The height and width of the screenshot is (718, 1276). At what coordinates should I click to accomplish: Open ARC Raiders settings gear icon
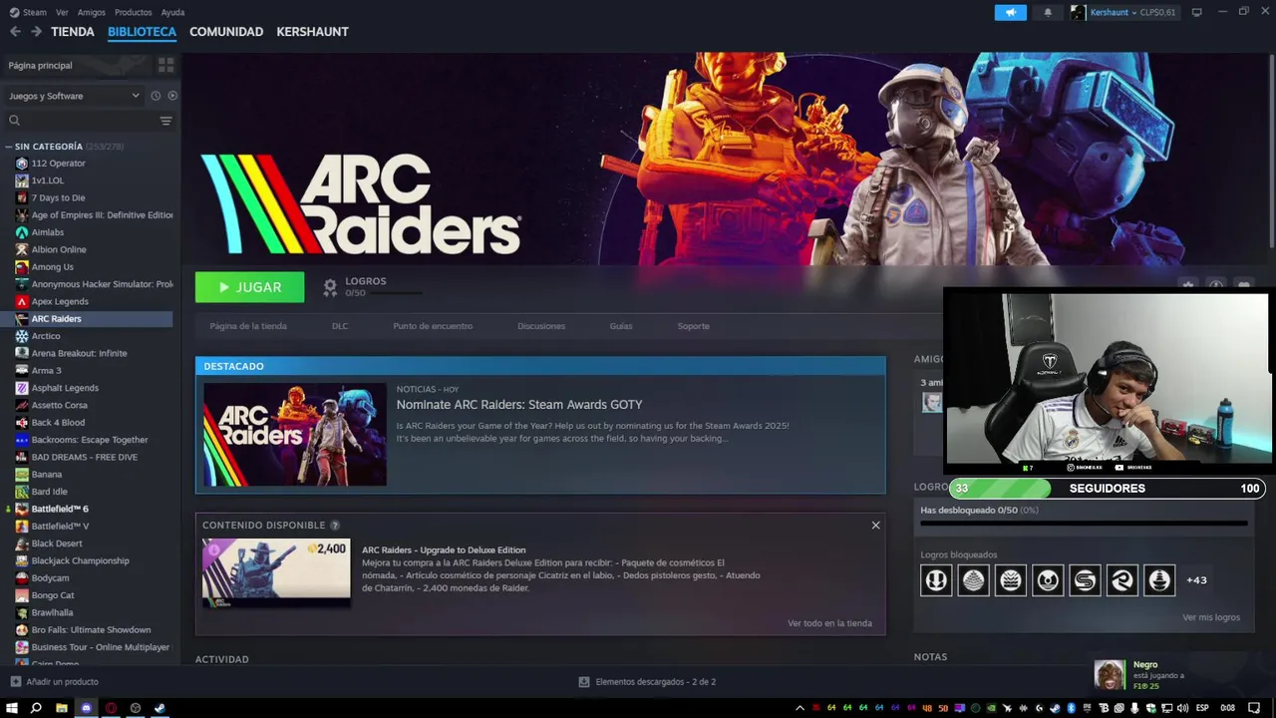pos(1187,285)
